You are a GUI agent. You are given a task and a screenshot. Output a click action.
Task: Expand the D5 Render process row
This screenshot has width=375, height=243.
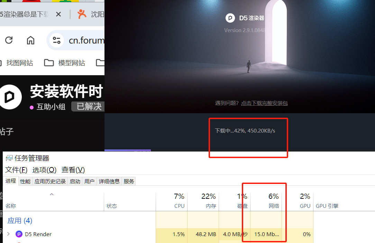(x=8, y=234)
